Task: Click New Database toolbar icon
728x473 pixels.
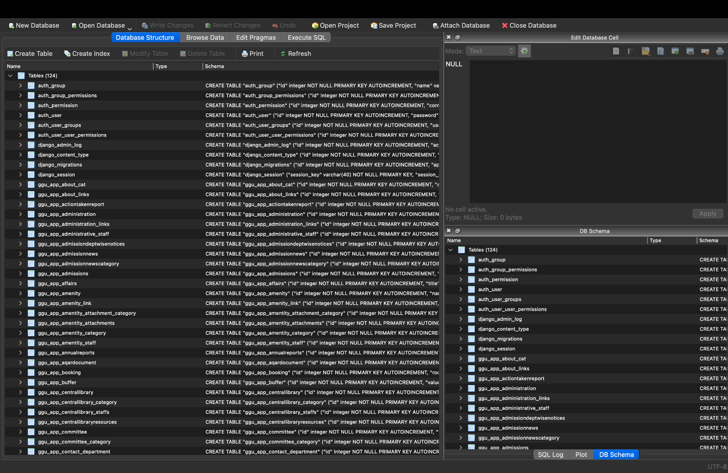Action: pyautogui.click(x=11, y=25)
